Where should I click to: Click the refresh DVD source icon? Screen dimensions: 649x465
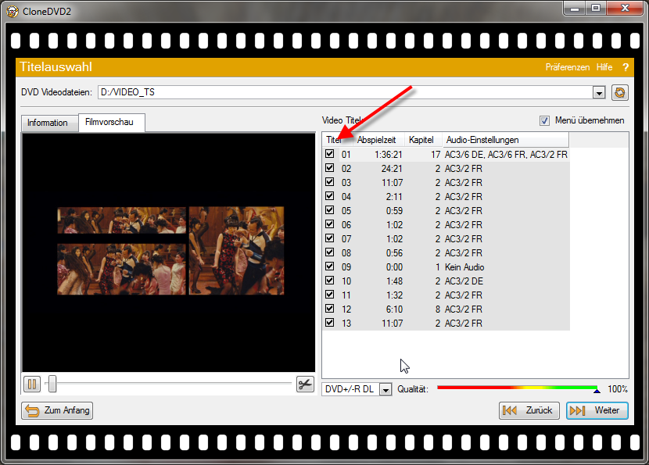[x=619, y=92]
